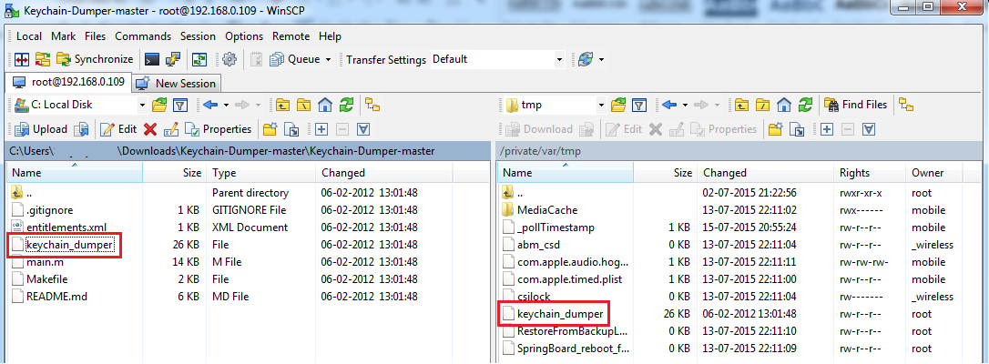Click the local Edit button
989x364 pixels.
point(118,129)
